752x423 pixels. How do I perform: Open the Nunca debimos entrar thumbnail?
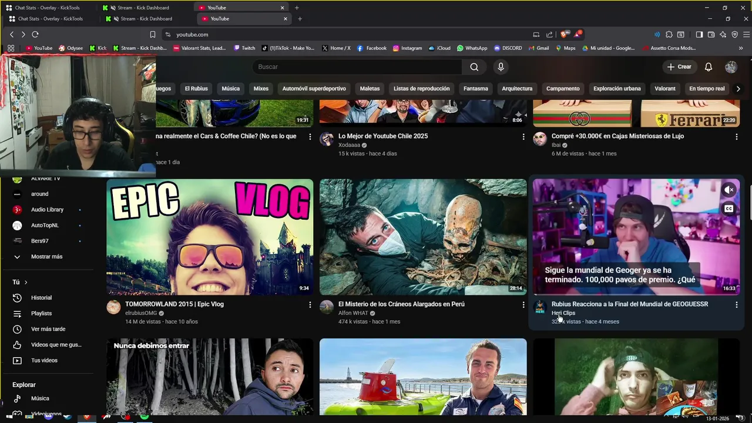coord(210,377)
